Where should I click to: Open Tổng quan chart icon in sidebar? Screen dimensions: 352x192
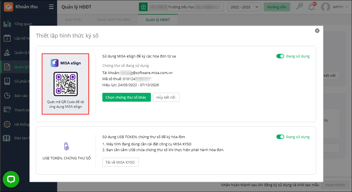7,24
